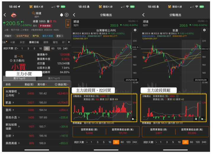
Task: Tap the muted bell beside 18:45 in status bar
Action: pos(88,7)
